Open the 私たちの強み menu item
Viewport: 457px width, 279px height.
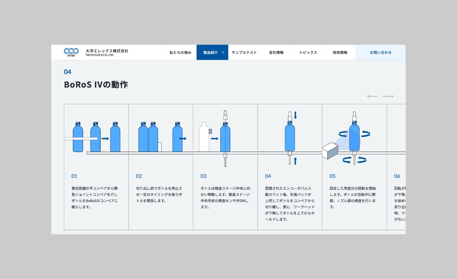click(x=180, y=53)
